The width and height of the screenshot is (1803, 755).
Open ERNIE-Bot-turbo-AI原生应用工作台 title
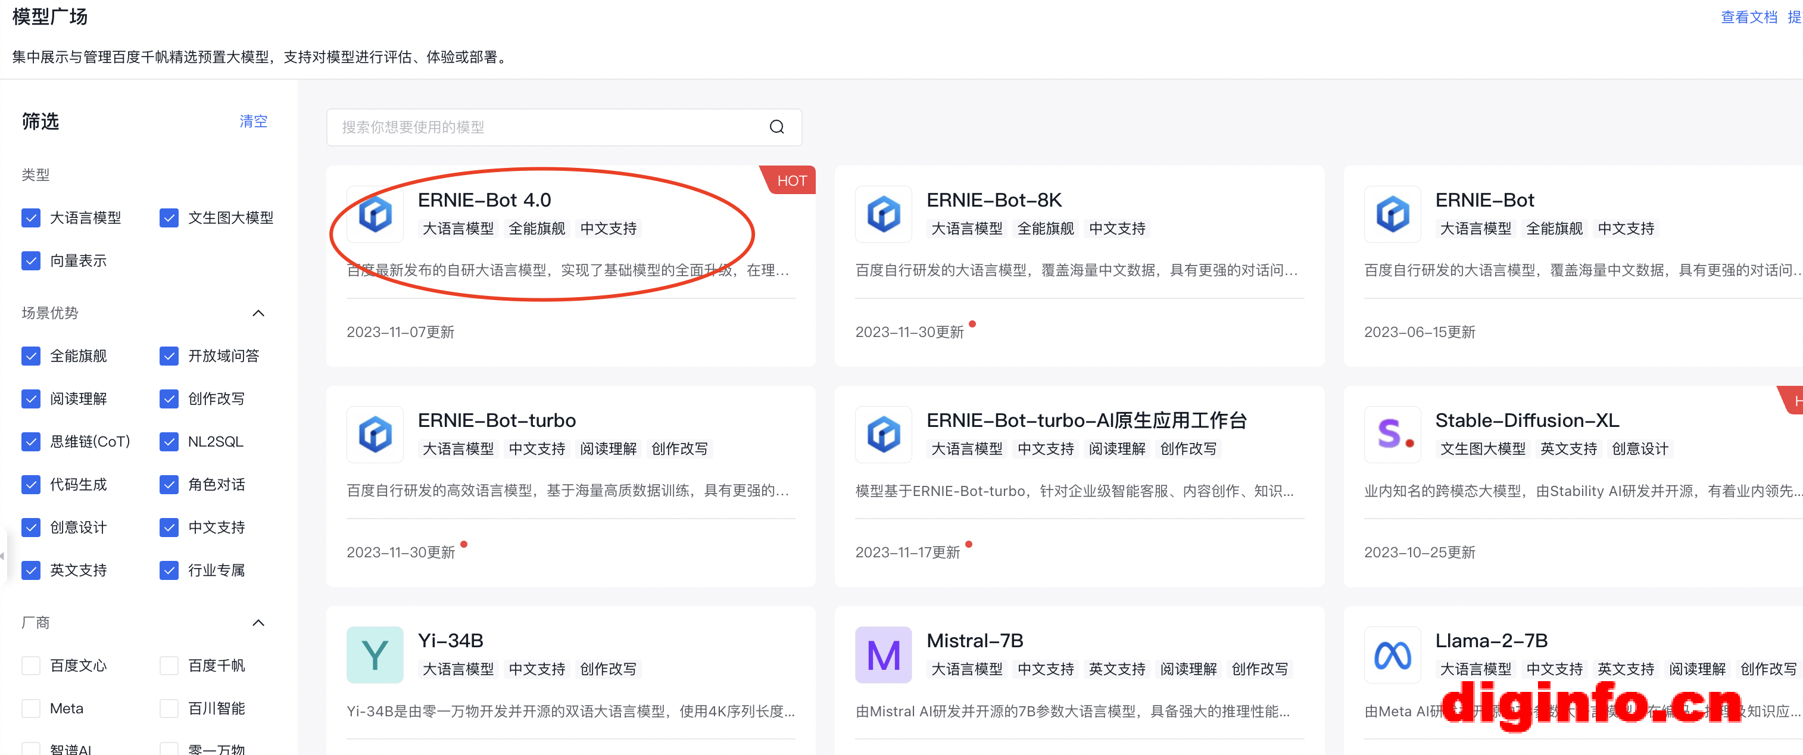[x=1087, y=420]
